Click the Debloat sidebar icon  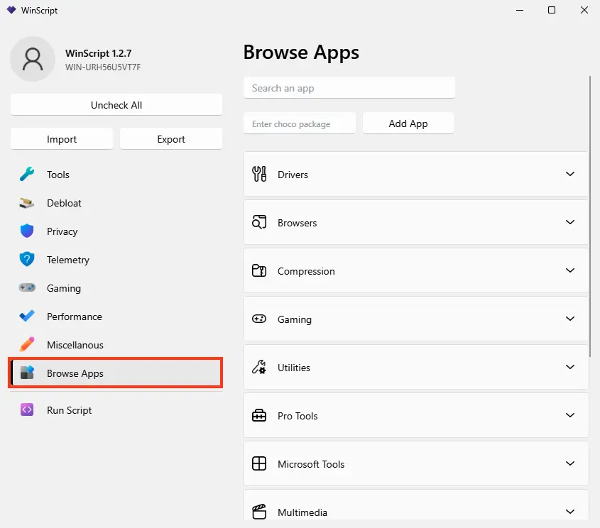[27, 203]
